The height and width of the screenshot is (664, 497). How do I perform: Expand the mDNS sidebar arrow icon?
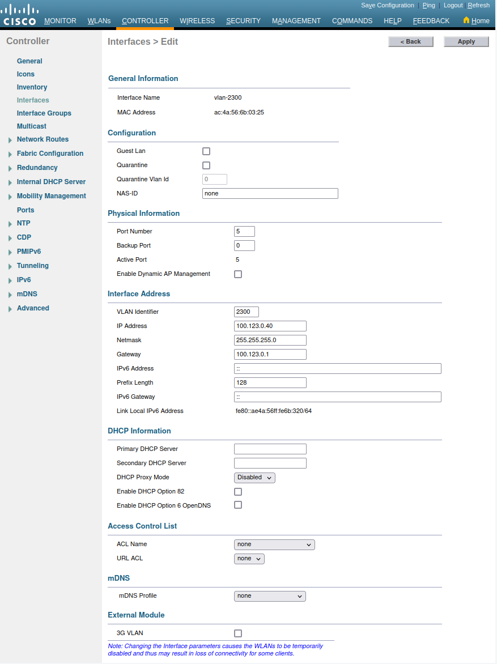pos(10,295)
